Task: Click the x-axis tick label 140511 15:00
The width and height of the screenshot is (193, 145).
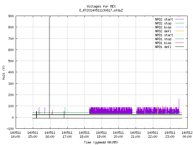Action: coord(33,135)
